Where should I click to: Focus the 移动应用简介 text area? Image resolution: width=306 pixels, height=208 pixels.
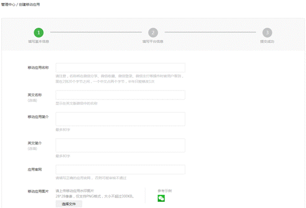(120, 119)
